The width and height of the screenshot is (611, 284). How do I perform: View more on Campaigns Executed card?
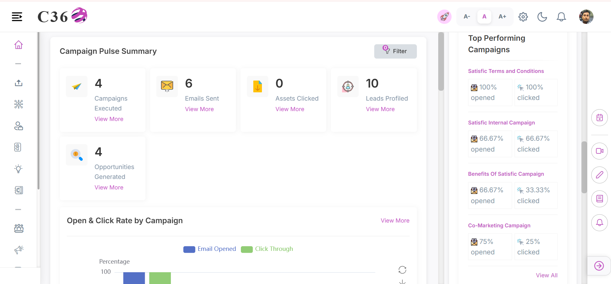point(109,119)
